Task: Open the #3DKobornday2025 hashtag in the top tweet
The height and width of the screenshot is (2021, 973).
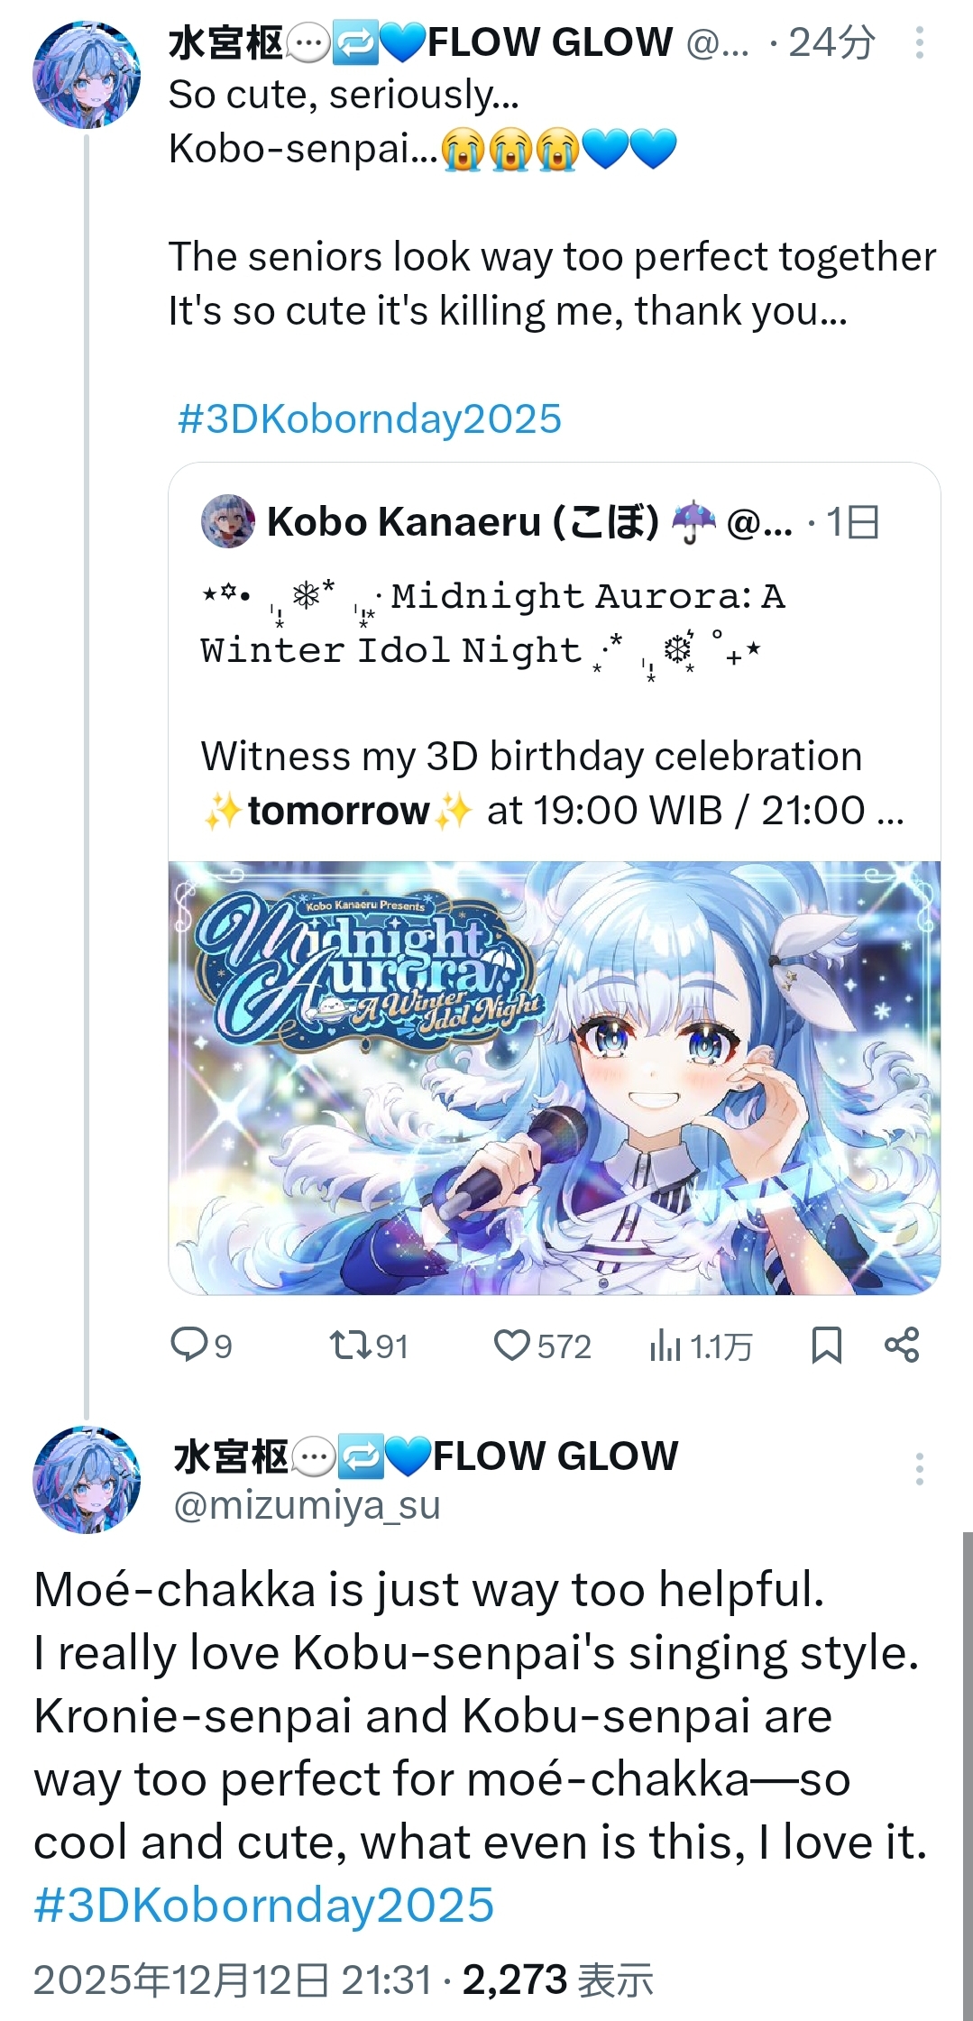Action: click(x=370, y=418)
